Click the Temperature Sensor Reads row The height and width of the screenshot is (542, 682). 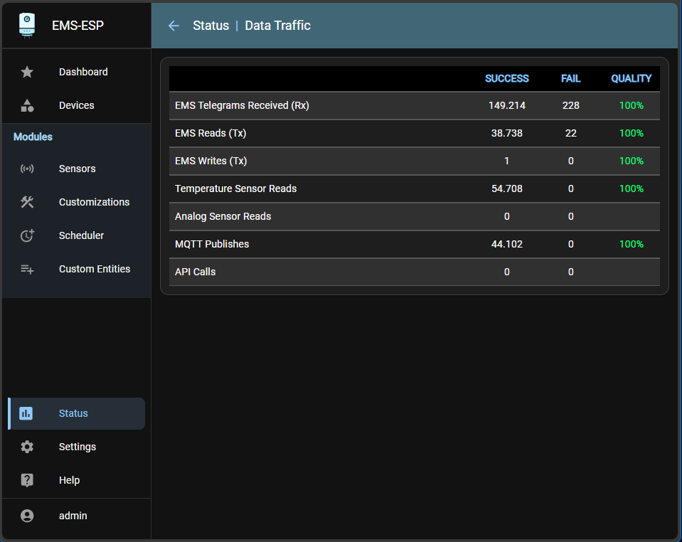point(235,188)
